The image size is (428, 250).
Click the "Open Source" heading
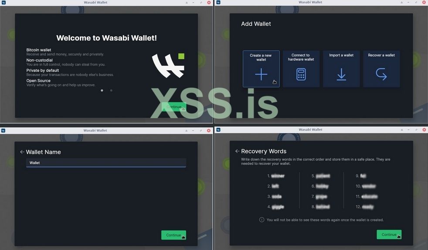[38, 80]
